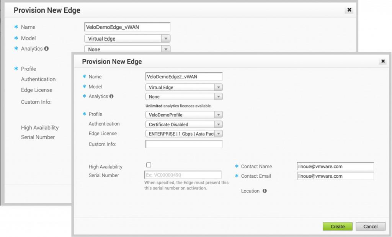Close the background Provision New Edge dialog

[x=349, y=10]
